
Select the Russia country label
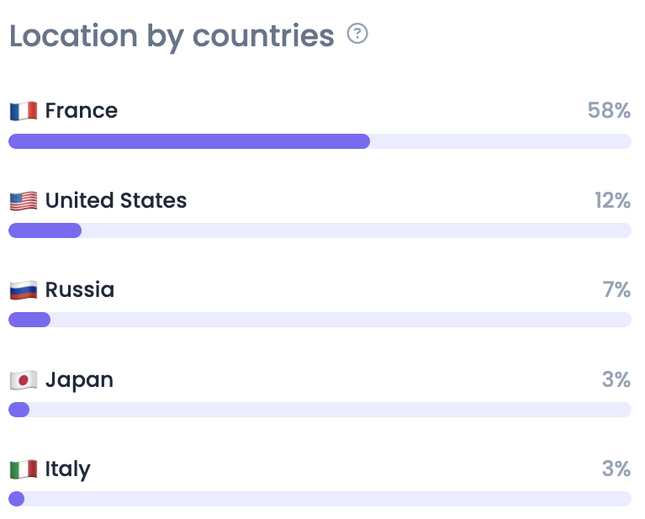(80, 290)
